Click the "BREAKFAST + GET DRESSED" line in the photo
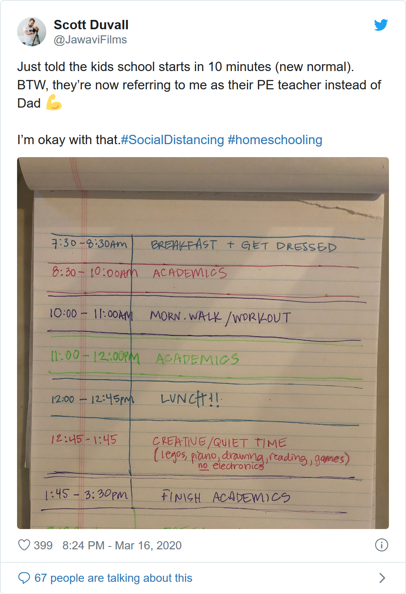This screenshot has height=594, width=406. pyautogui.click(x=244, y=245)
